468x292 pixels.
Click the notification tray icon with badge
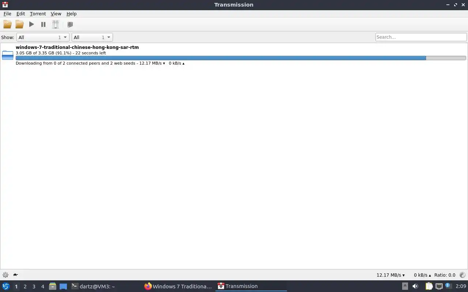(x=449, y=286)
